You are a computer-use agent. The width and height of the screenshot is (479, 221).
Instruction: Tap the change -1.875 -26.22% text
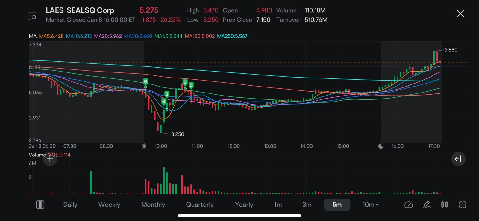[x=160, y=20]
